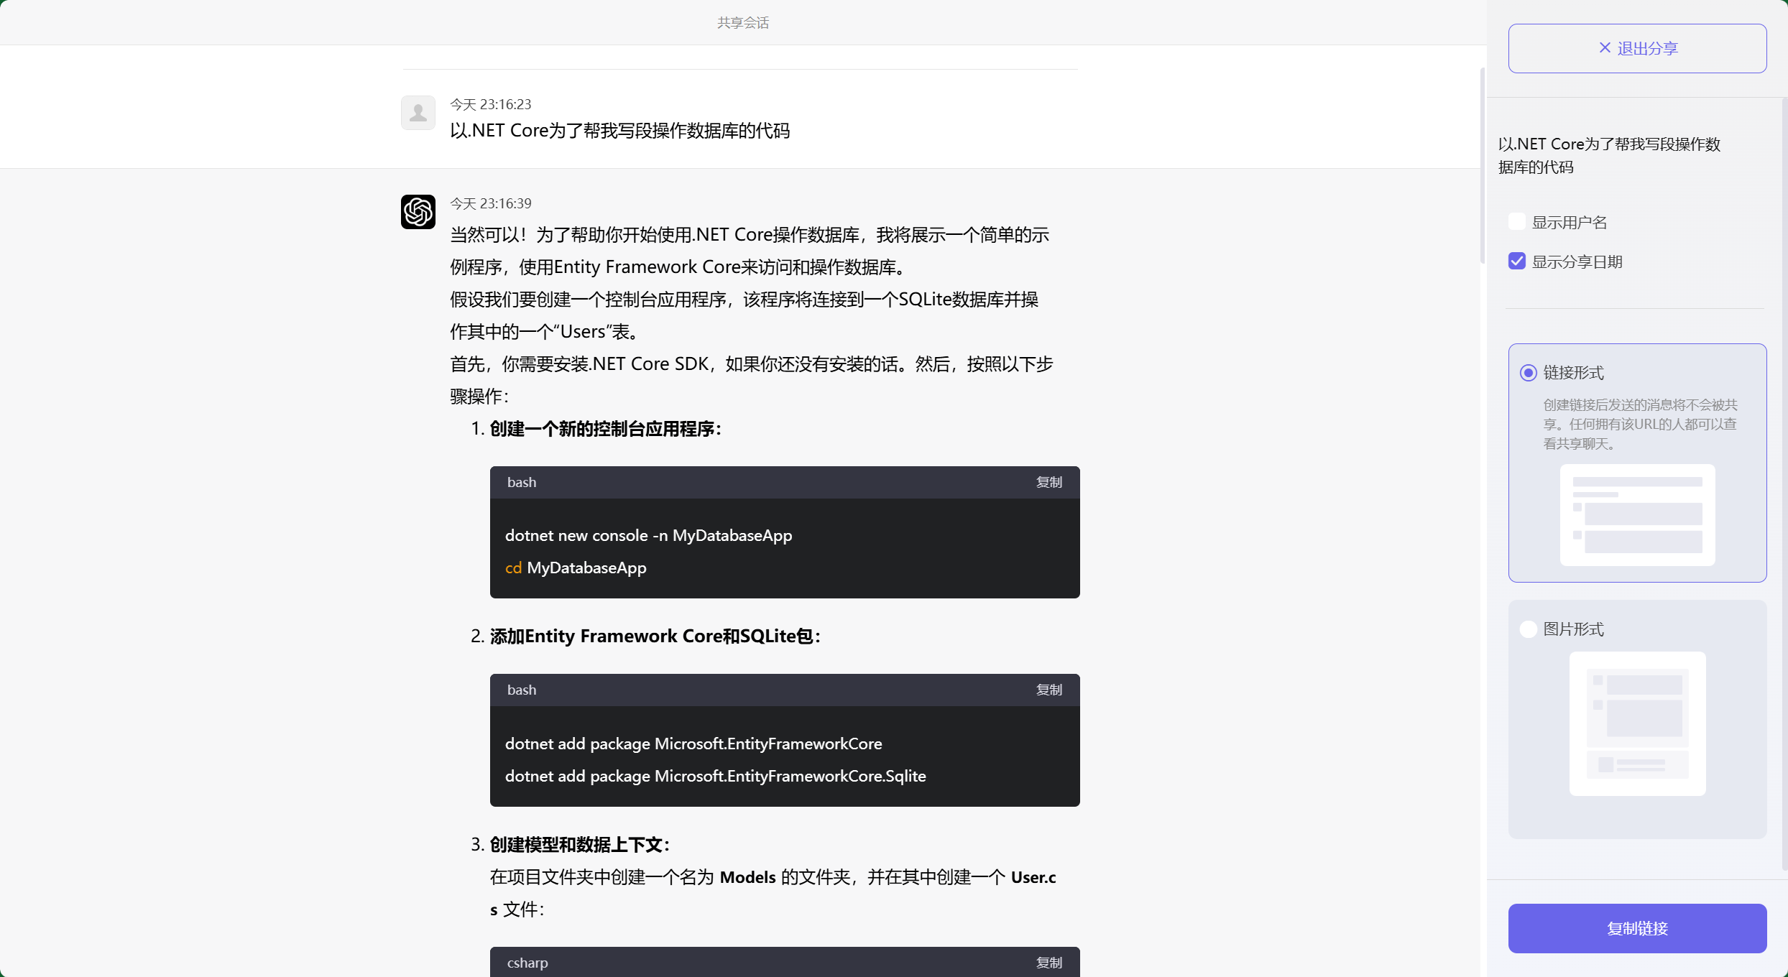Disable the 显示分享日期 checkbox

coord(1517,261)
